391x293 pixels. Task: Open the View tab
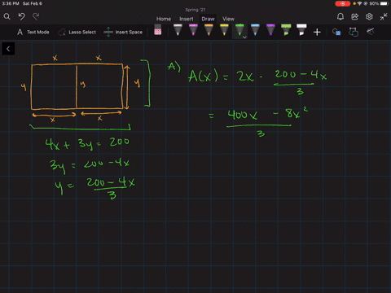pyautogui.click(x=228, y=19)
